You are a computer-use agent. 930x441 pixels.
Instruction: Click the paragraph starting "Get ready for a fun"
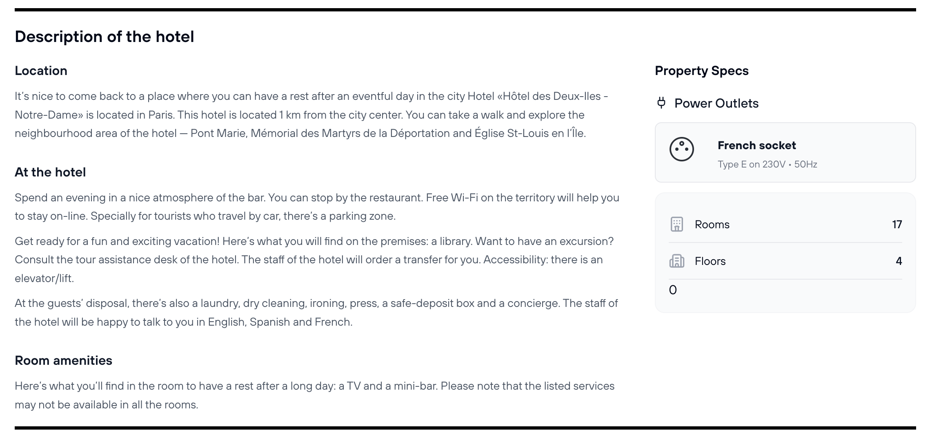pos(314,260)
